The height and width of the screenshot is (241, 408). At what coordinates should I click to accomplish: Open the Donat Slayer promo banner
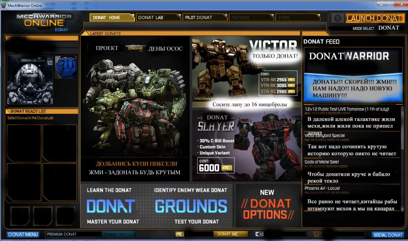coord(246,145)
